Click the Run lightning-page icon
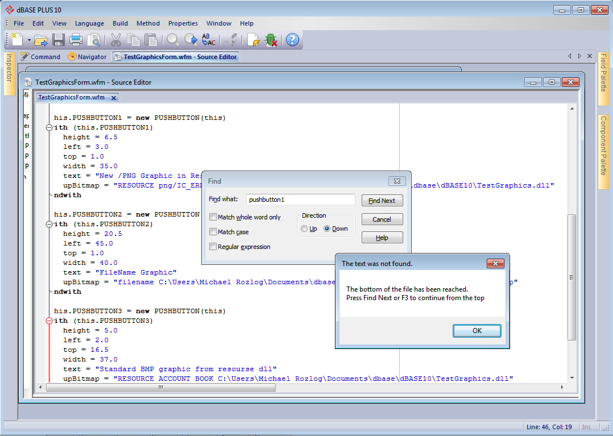Image resolution: width=613 pixels, height=436 pixels. [254, 40]
